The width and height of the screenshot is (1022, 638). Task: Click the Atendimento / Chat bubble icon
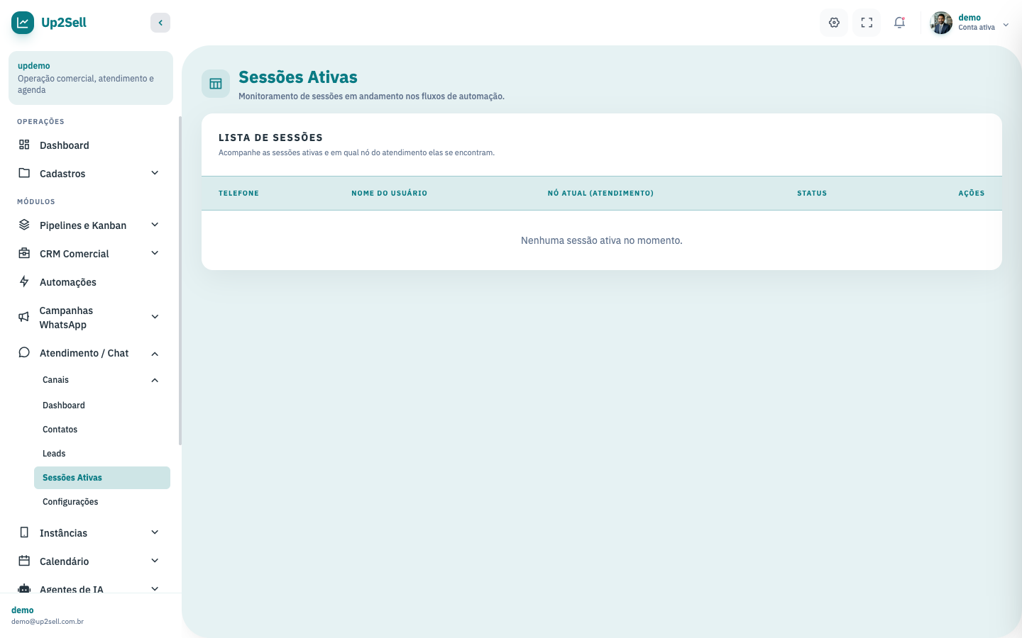(x=24, y=352)
